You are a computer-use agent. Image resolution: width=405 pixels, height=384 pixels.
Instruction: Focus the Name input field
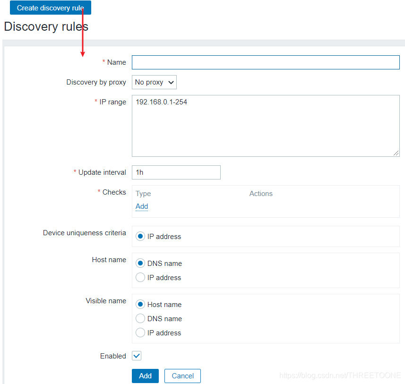266,62
